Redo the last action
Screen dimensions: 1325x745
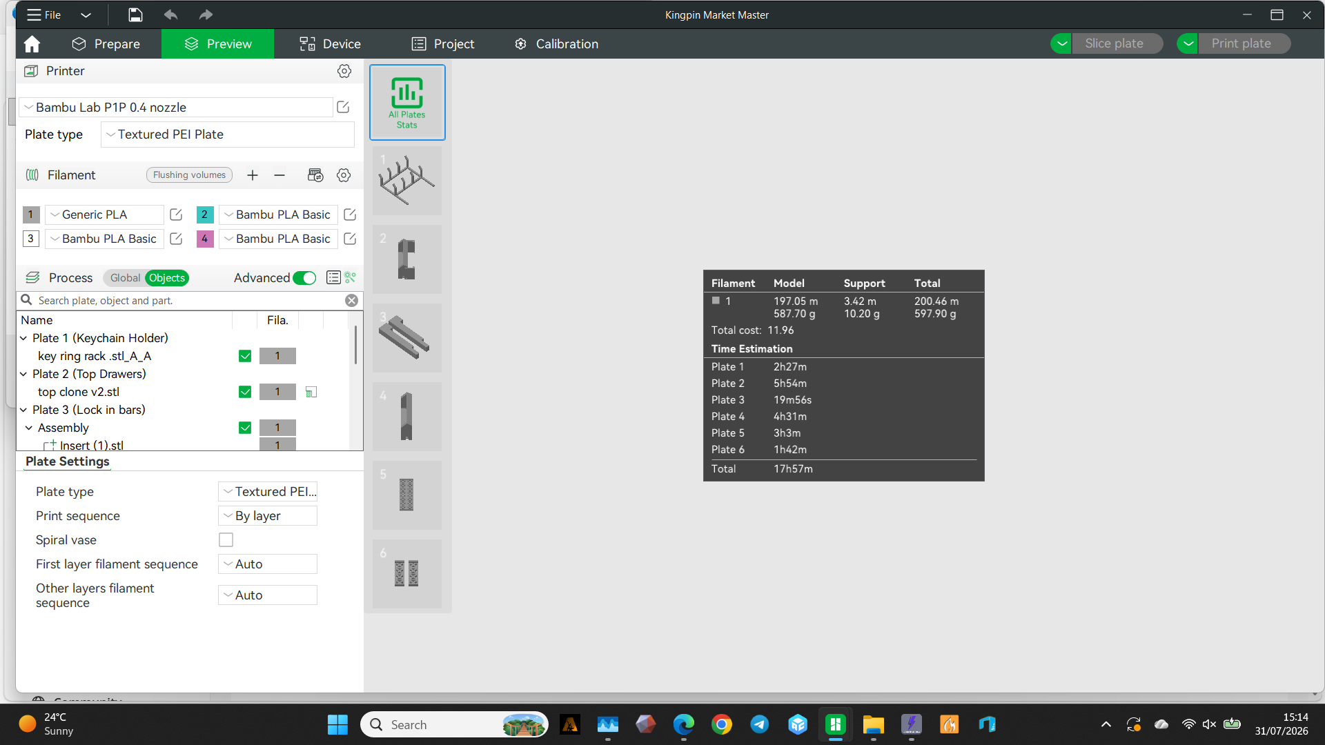[206, 14]
